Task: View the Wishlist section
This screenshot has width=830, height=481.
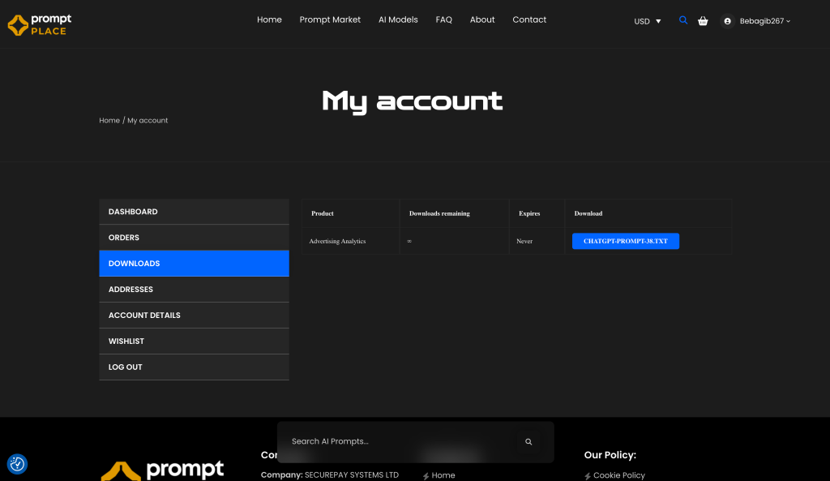Action: click(194, 341)
